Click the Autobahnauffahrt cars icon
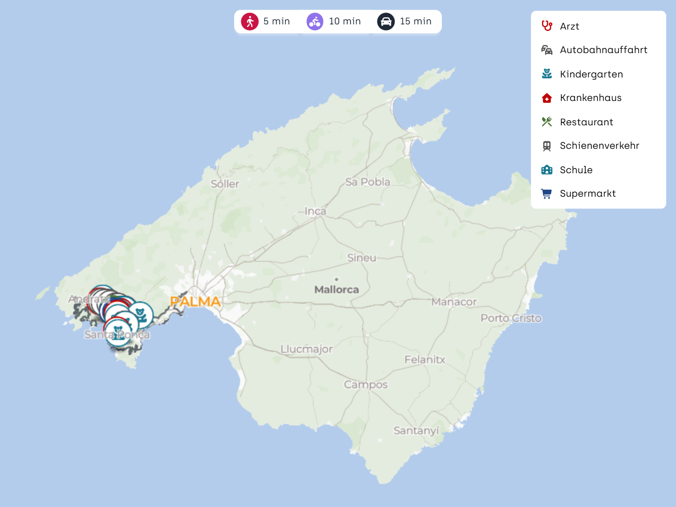The width and height of the screenshot is (676, 507). click(x=547, y=50)
